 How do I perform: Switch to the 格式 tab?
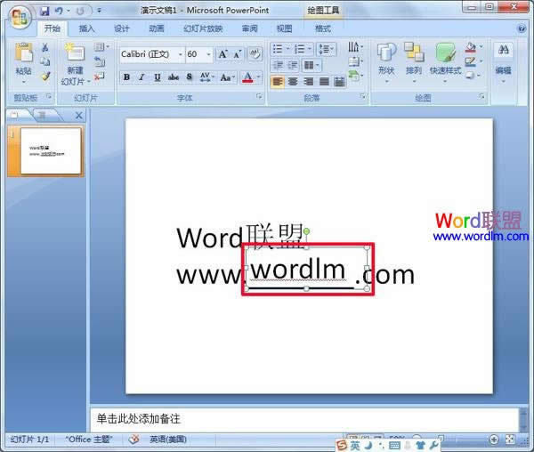point(323,28)
